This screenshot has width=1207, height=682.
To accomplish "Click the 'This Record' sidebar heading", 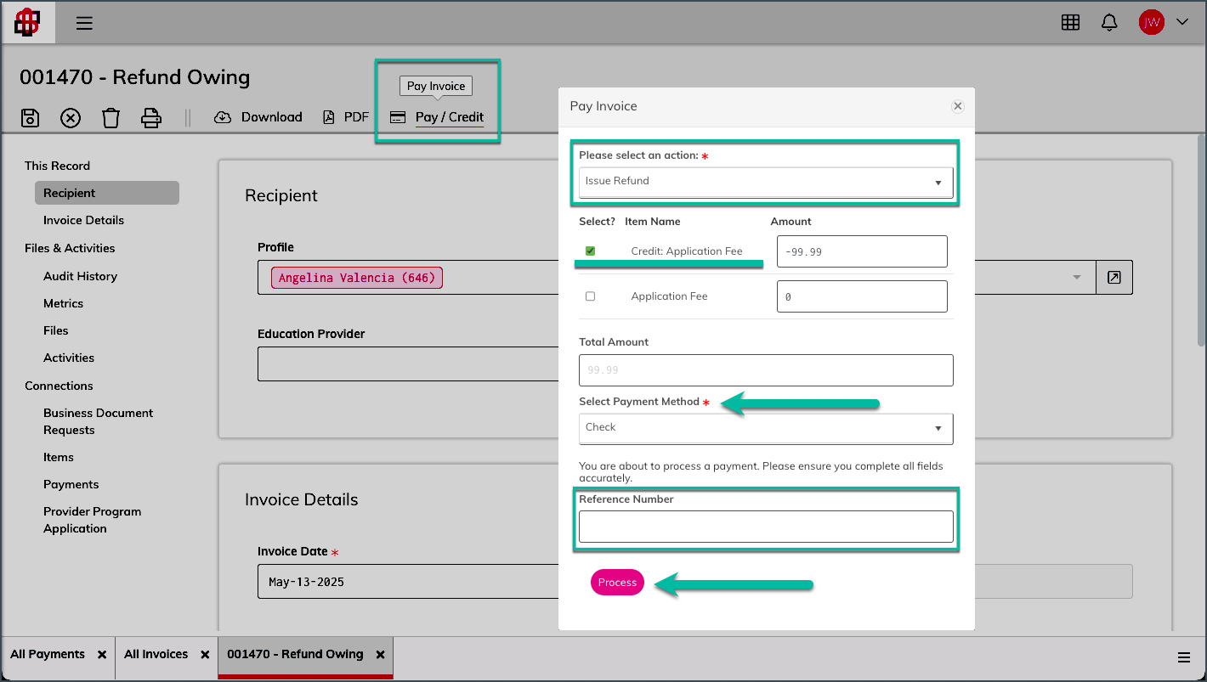I will coord(57,166).
